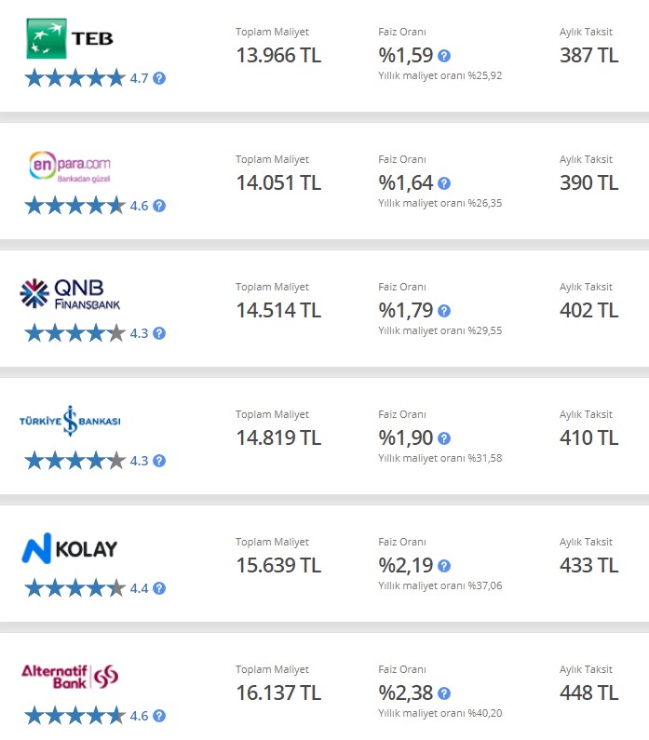Show info for %1,90 interest rate
649x740 pixels.
click(x=444, y=438)
